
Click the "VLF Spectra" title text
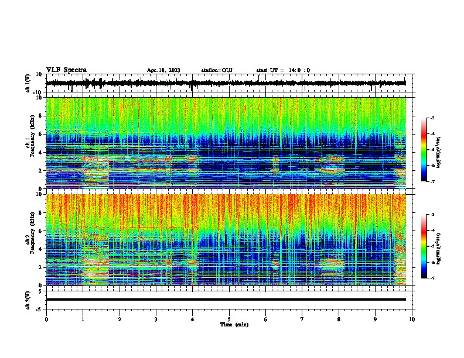66,70
